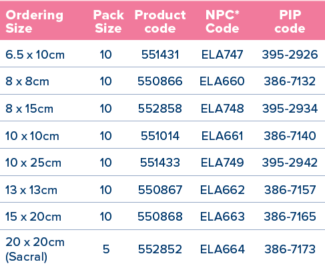Click PIP code 386-7132
The width and height of the screenshot is (325, 266).
290,81
